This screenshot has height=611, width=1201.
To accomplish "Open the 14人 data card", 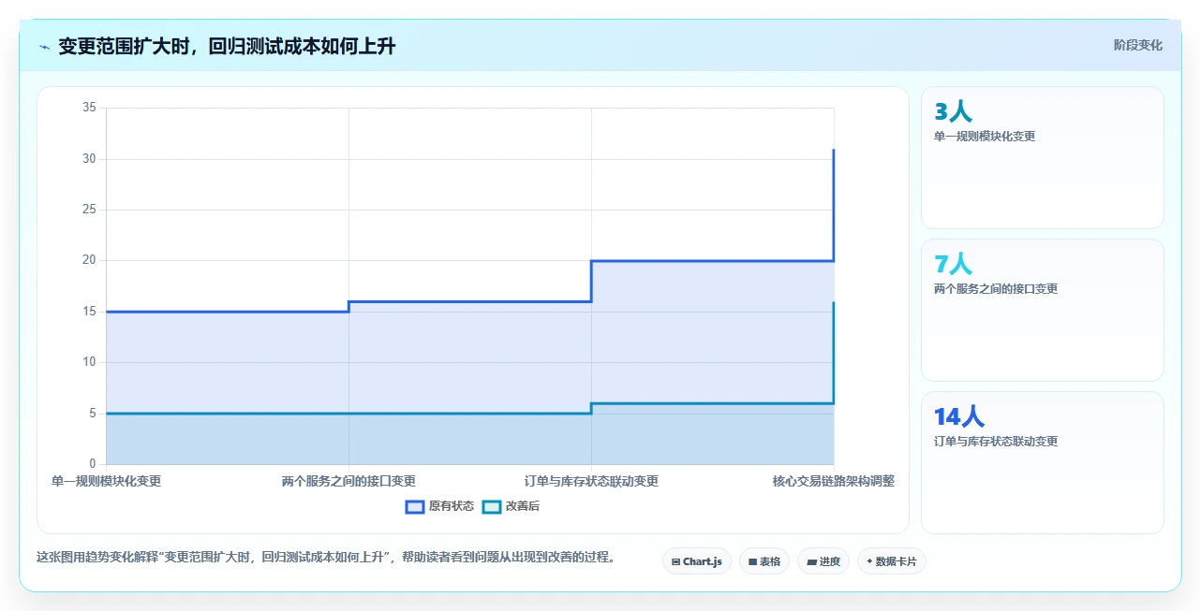I will [x=1043, y=462].
